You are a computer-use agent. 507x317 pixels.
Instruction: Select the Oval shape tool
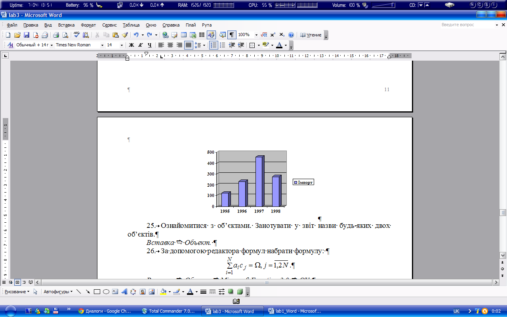(x=106, y=292)
